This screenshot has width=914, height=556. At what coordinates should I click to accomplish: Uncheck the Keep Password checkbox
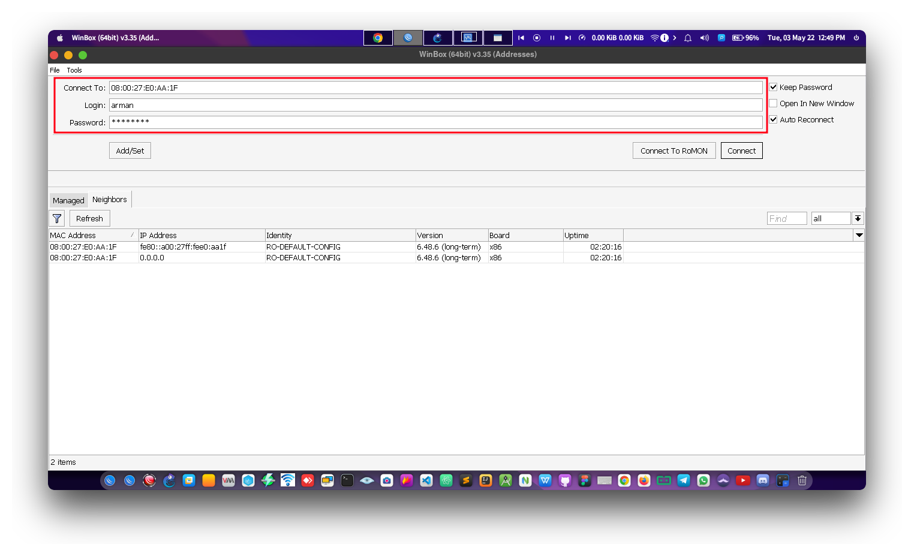774,88
